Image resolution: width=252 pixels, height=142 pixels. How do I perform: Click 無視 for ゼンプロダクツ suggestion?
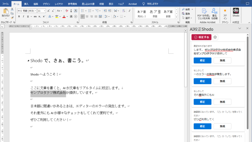tap(222, 60)
